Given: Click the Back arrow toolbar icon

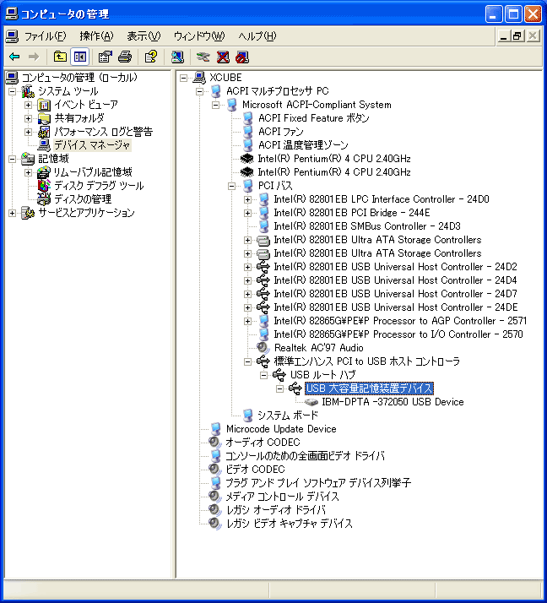Looking at the screenshot, I should [14, 57].
